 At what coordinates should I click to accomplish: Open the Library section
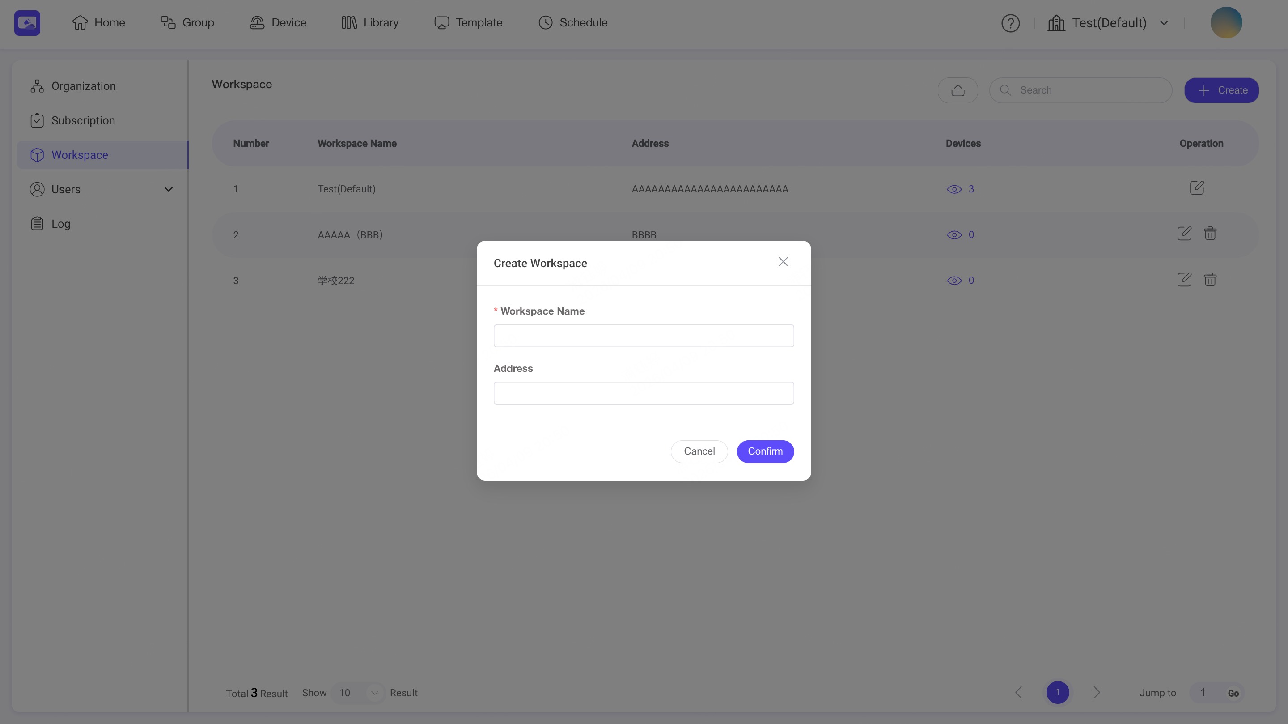[x=370, y=22]
